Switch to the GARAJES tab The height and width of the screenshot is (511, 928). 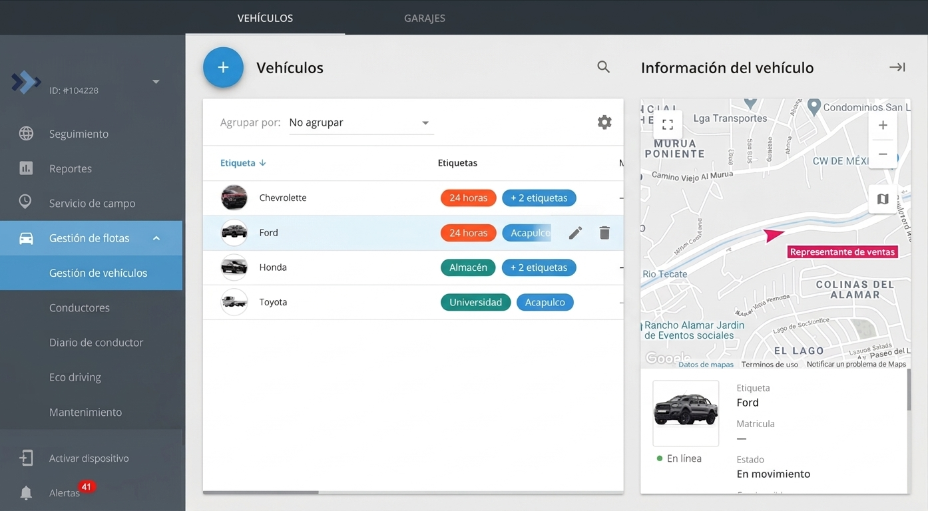pyautogui.click(x=425, y=18)
